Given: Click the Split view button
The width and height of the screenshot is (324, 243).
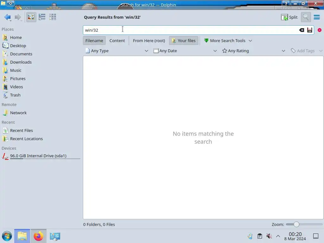Looking at the screenshot, I should pyautogui.click(x=289, y=17).
